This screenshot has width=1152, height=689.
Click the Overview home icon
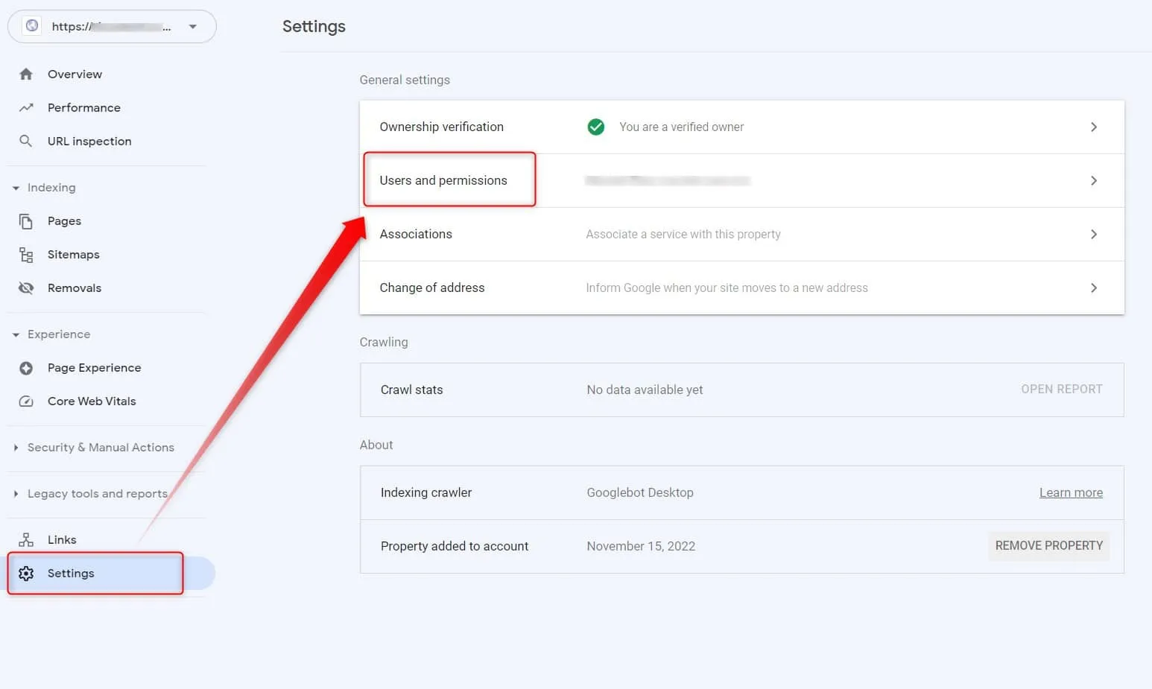coord(26,74)
